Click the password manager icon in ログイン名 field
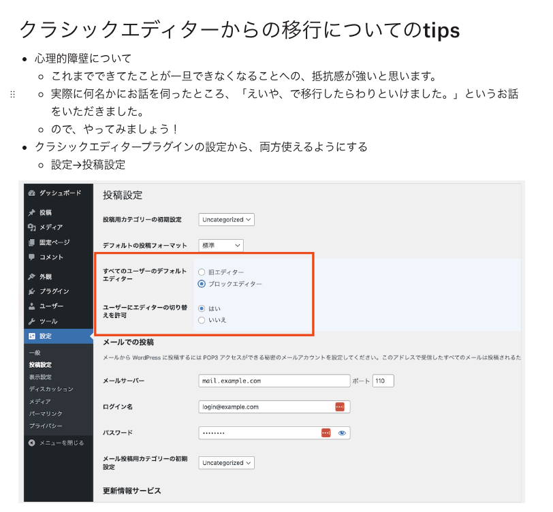The height and width of the screenshot is (512, 553). (x=340, y=406)
